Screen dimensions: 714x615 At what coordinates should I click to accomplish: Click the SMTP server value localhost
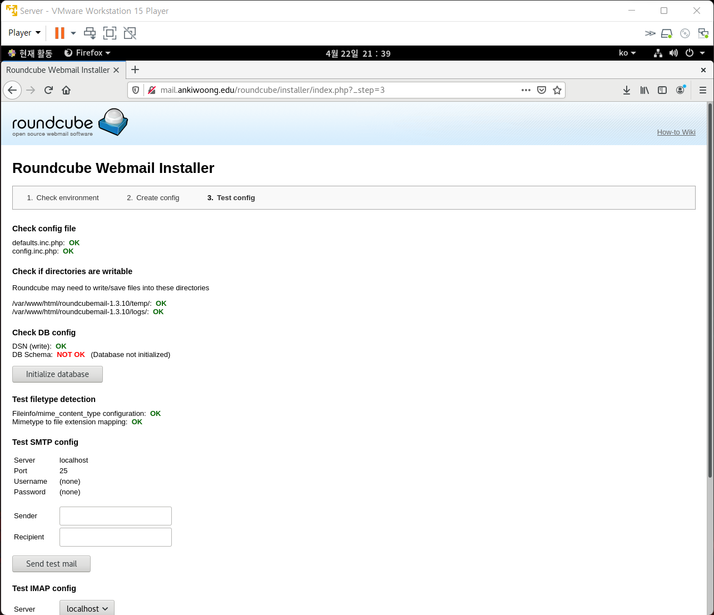click(74, 460)
